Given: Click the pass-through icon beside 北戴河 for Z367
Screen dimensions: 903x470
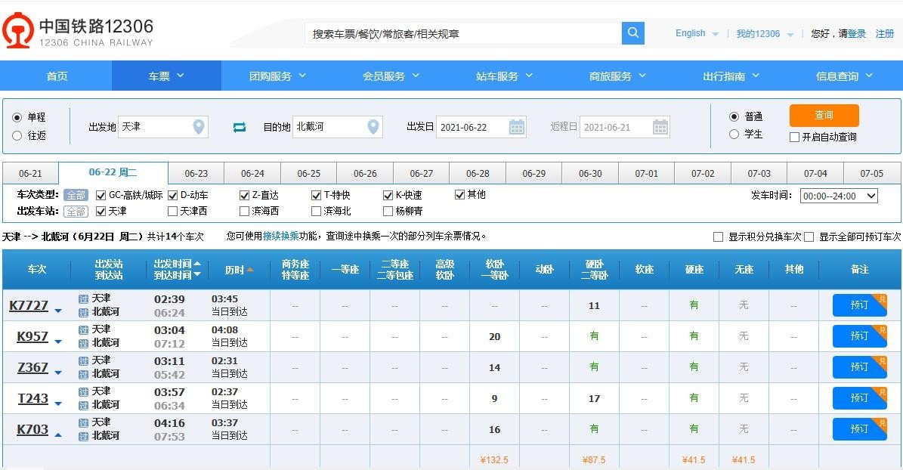Looking at the screenshot, I should (x=84, y=374).
